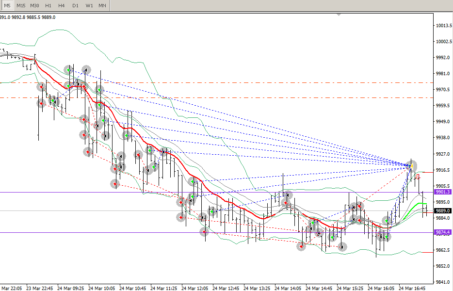The width and height of the screenshot is (453, 291).
Task: Click the black 9889.0 current price label
Action: [x=442, y=210]
